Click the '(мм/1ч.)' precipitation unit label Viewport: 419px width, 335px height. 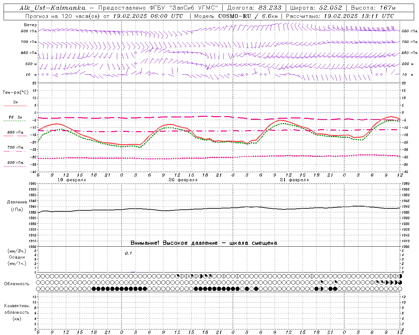[x=17, y=263]
